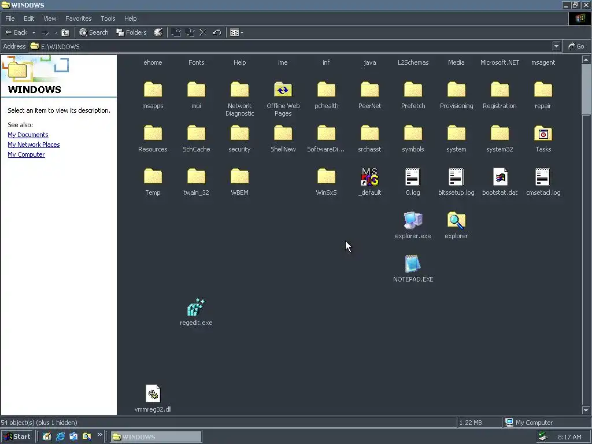Open the Views dropdown button
The image size is (592, 444).
[x=236, y=32]
